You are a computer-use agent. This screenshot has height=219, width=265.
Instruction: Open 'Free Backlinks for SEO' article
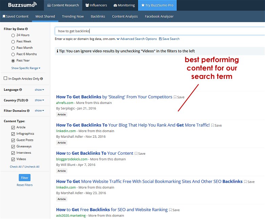(112, 210)
